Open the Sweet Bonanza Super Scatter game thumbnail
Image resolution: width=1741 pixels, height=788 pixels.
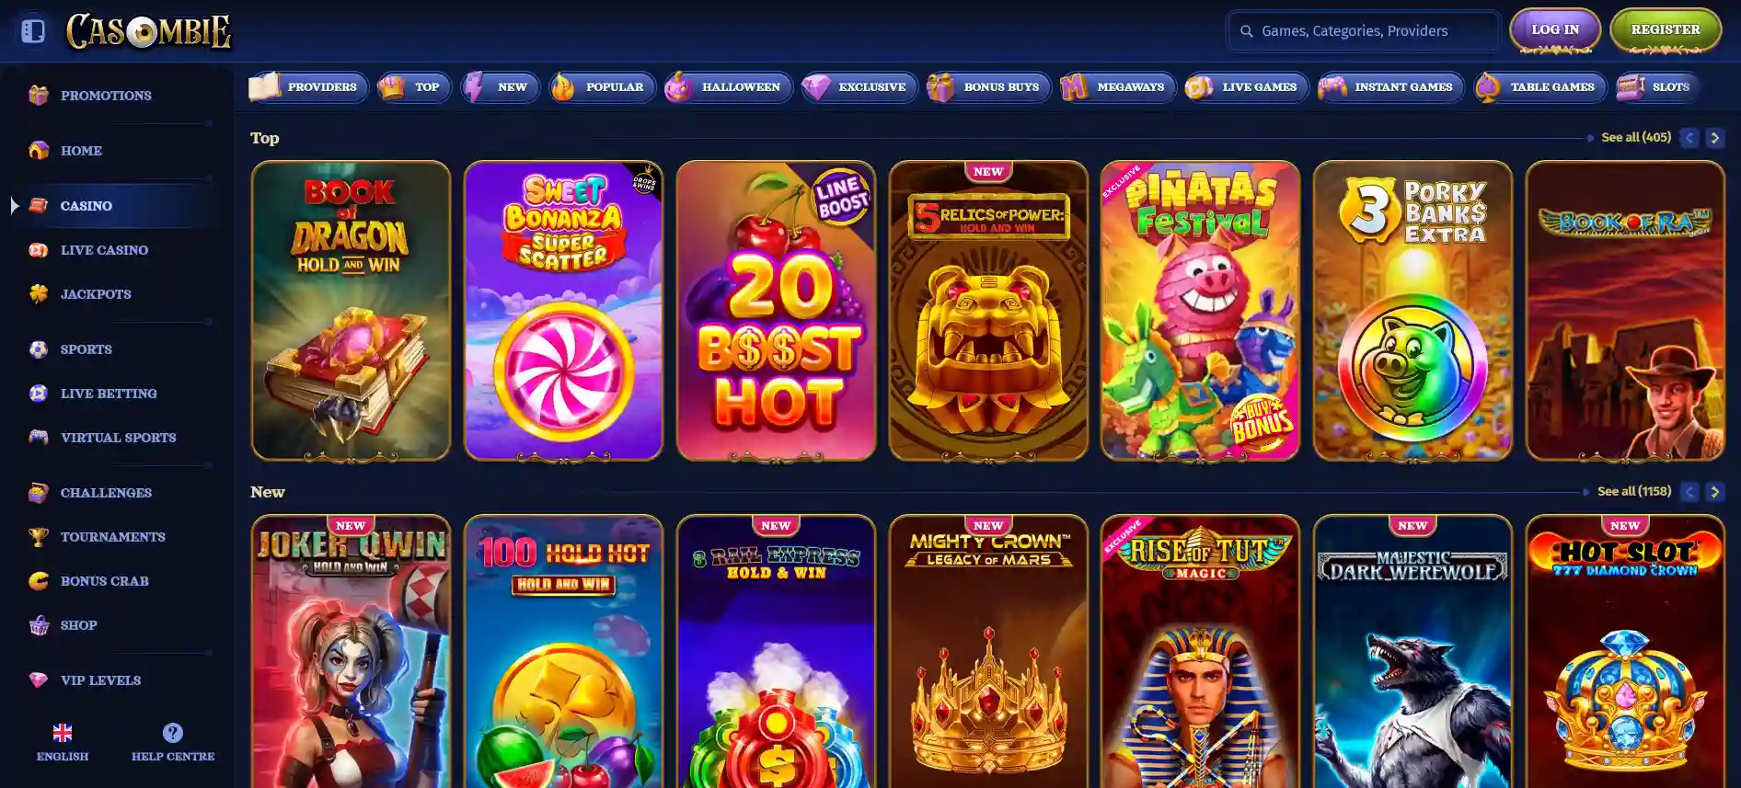click(x=563, y=311)
